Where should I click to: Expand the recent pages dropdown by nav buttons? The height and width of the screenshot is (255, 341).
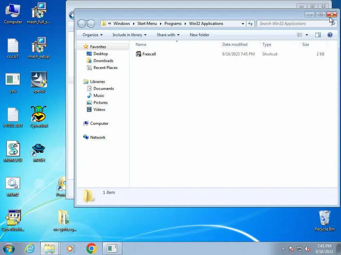98,24
